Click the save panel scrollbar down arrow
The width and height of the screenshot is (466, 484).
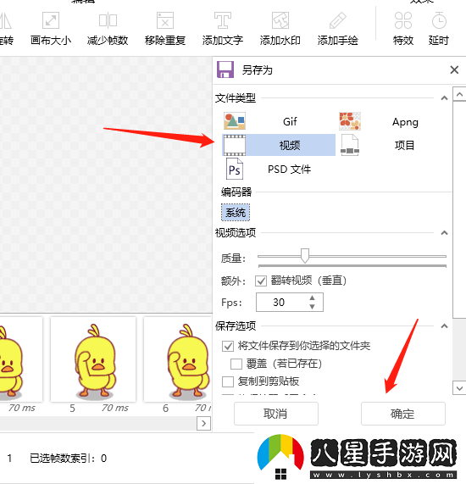459,388
